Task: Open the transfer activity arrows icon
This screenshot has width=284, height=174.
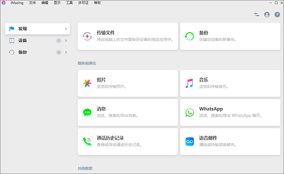Action: coord(256,15)
